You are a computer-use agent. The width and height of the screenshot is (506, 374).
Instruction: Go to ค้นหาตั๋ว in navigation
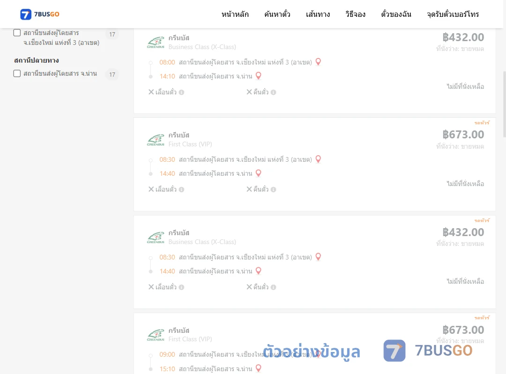(x=277, y=14)
